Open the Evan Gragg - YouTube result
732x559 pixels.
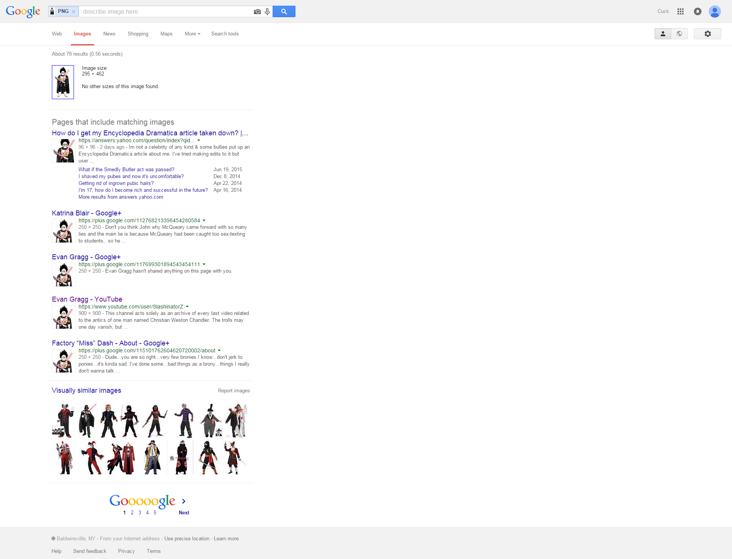(x=87, y=299)
